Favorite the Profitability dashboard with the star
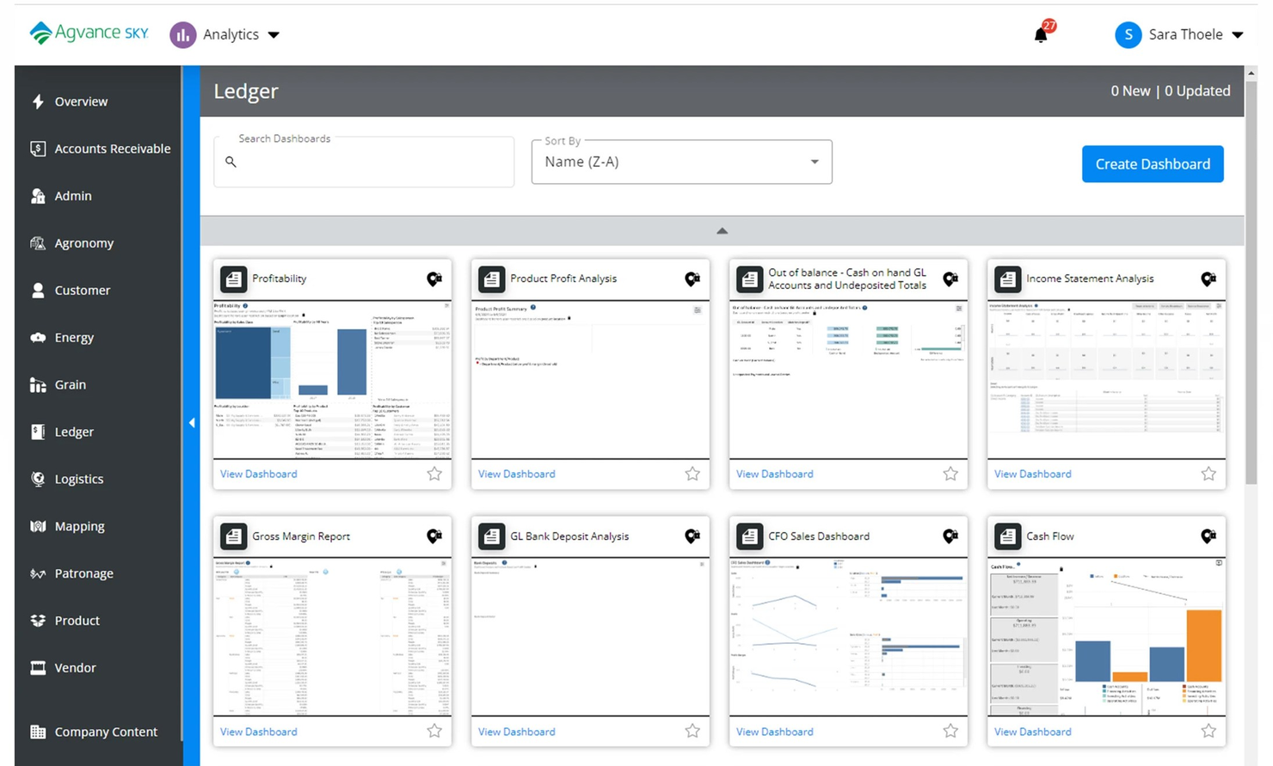1273x766 pixels. pos(434,474)
